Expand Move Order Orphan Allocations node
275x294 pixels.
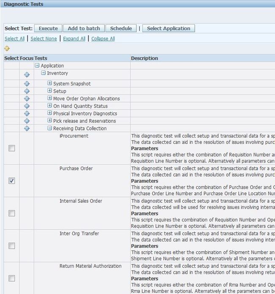click(x=49, y=98)
